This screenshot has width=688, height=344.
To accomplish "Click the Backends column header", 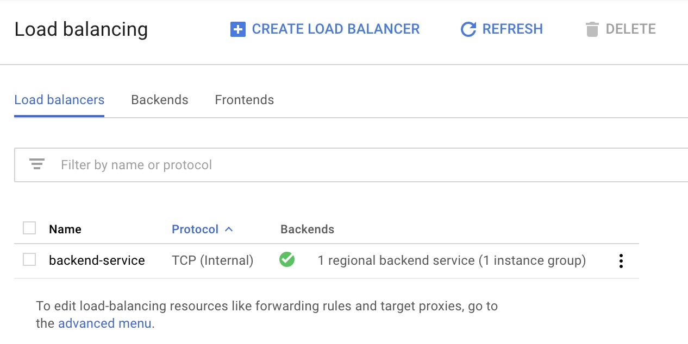I will [x=307, y=229].
